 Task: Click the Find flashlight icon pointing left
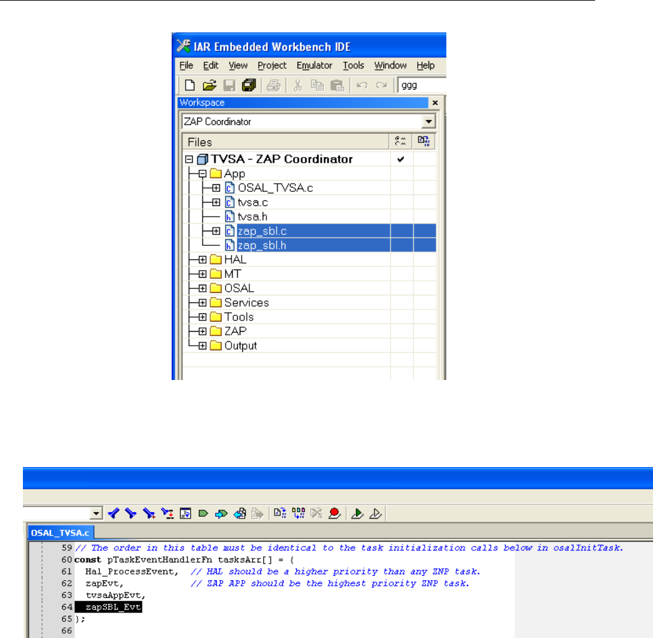[x=113, y=513]
